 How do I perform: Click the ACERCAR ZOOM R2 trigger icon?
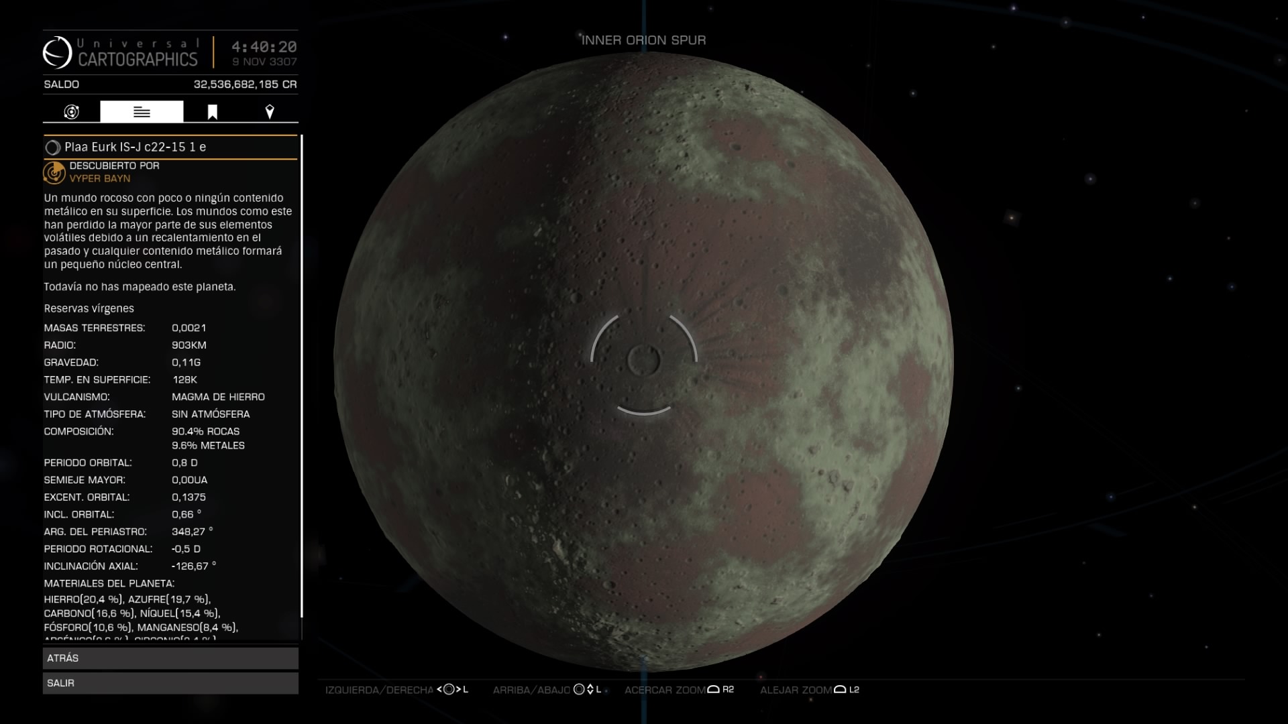[x=713, y=690]
